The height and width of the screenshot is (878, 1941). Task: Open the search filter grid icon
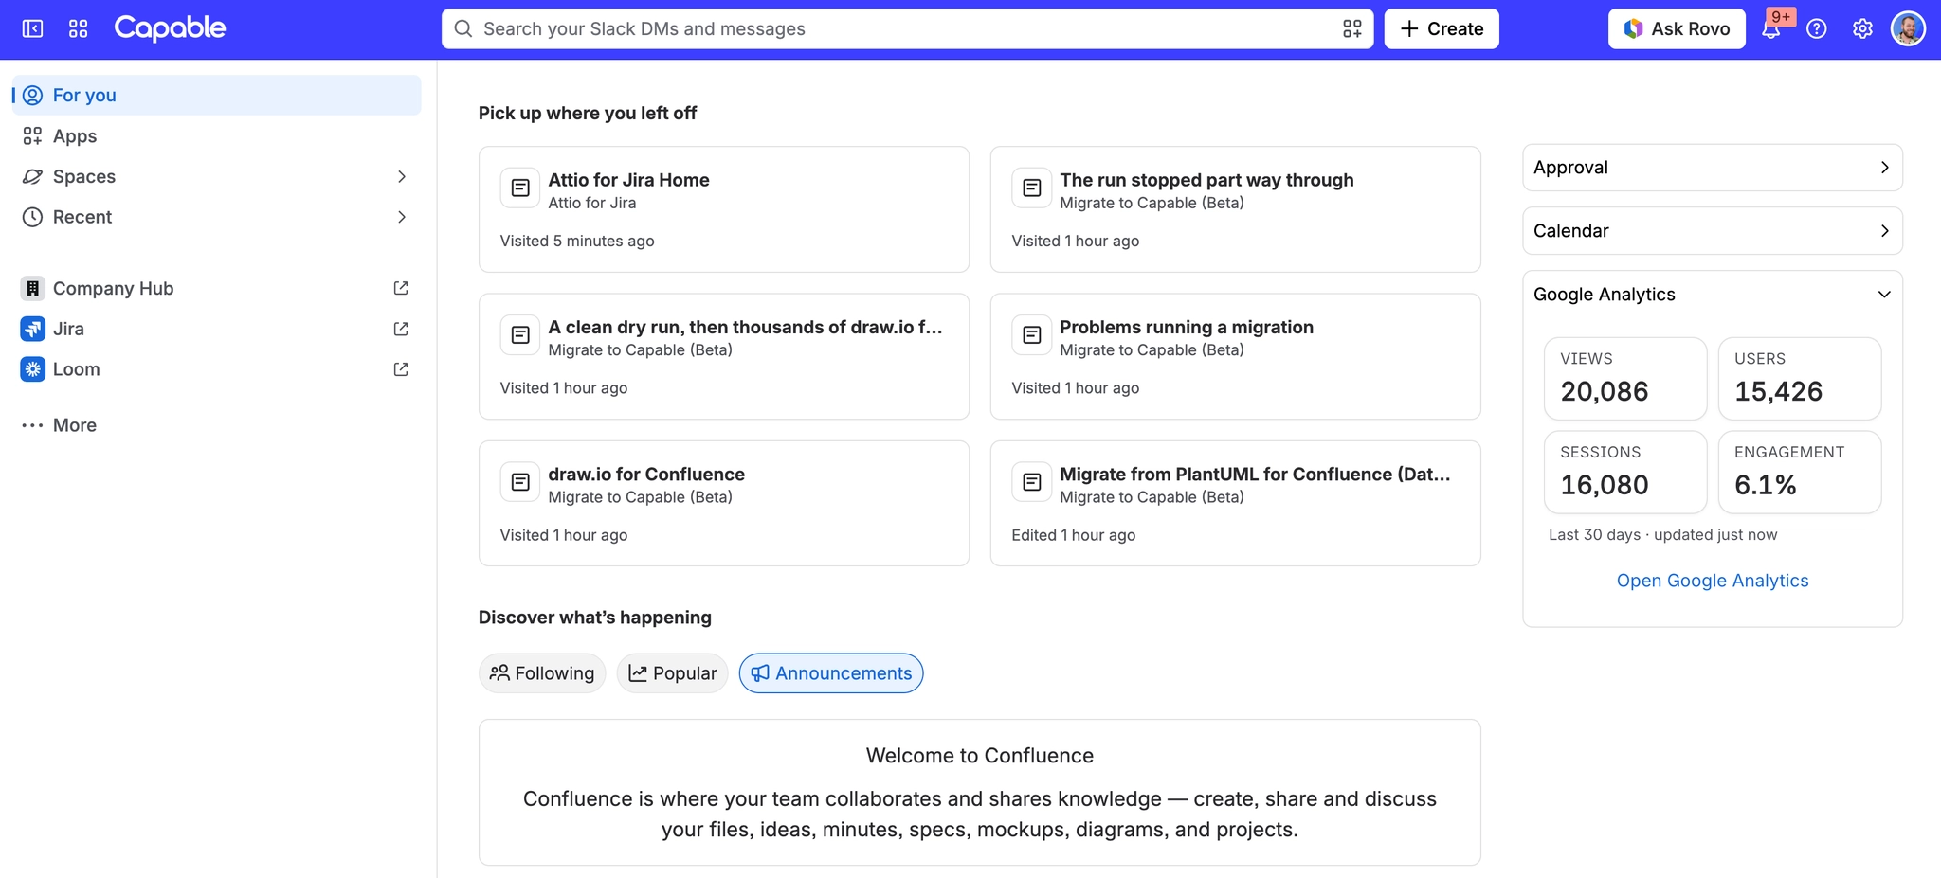pyautogui.click(x=1352, y=28)
